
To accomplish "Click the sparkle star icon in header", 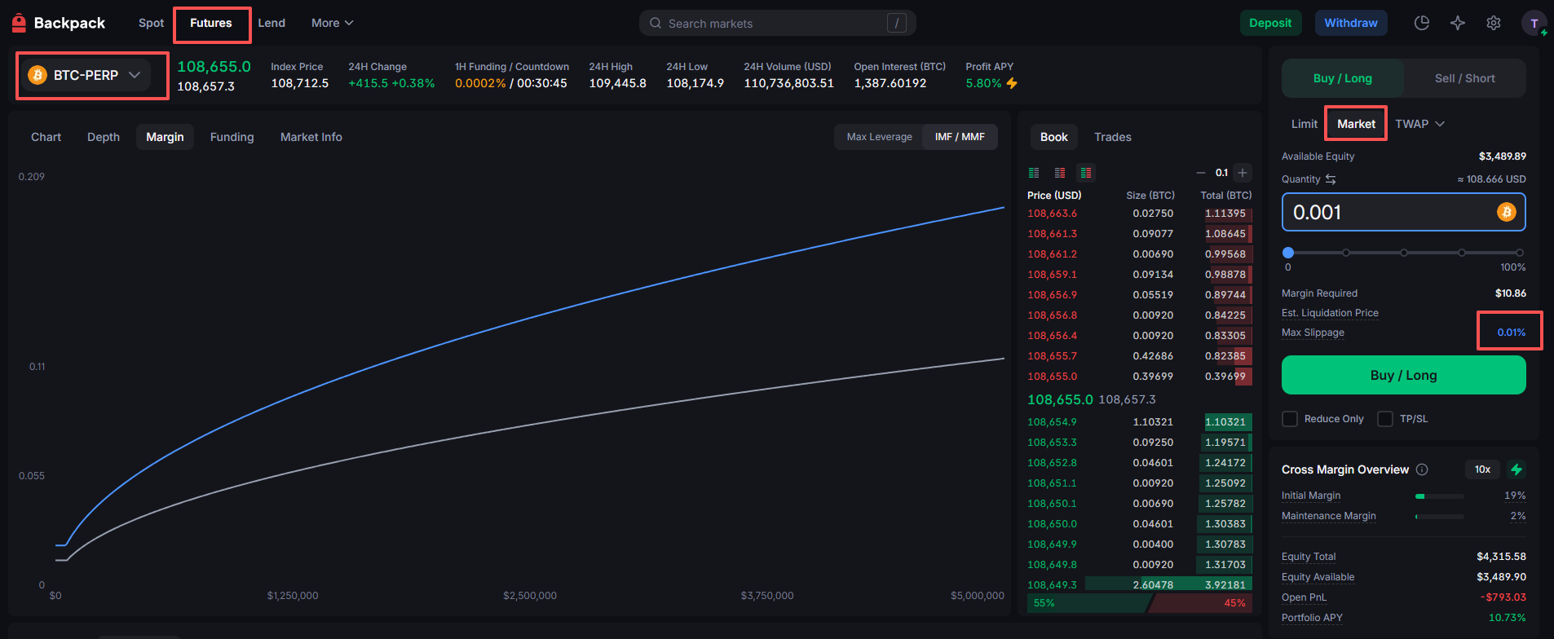I will tap(1458, 23).
